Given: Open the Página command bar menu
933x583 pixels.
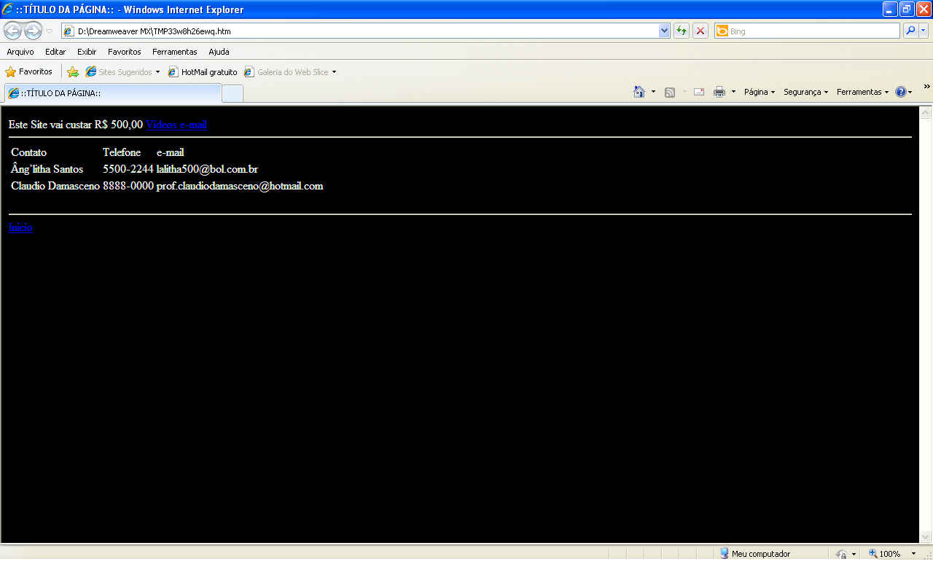Looking at the screenshot, I should [x=759, y=92].
